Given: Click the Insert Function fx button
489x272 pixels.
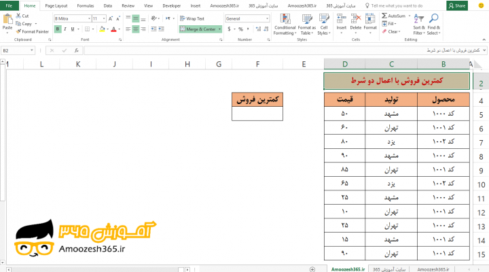Looking at the screenshot, I should pos(76,50).
